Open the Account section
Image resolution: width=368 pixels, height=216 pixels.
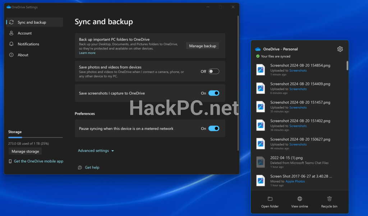point(34,33)
